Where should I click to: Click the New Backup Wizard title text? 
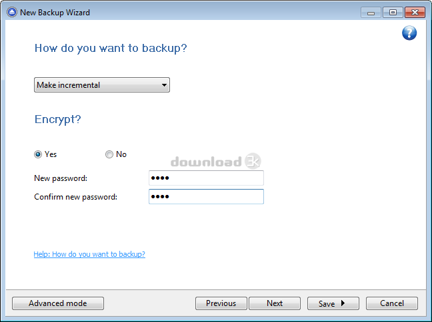(x=55, y=13)
